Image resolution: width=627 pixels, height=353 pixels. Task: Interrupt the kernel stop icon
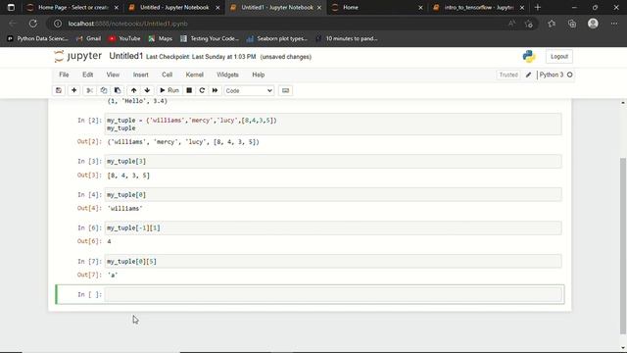point(189,90)
